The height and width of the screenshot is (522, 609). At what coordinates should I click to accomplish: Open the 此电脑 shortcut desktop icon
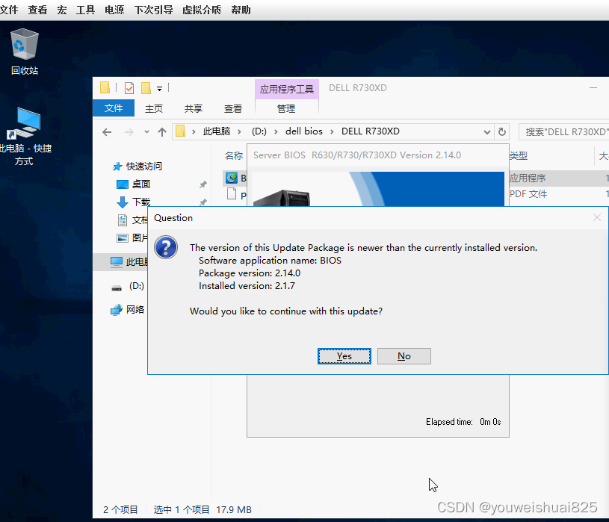[24, 137]
